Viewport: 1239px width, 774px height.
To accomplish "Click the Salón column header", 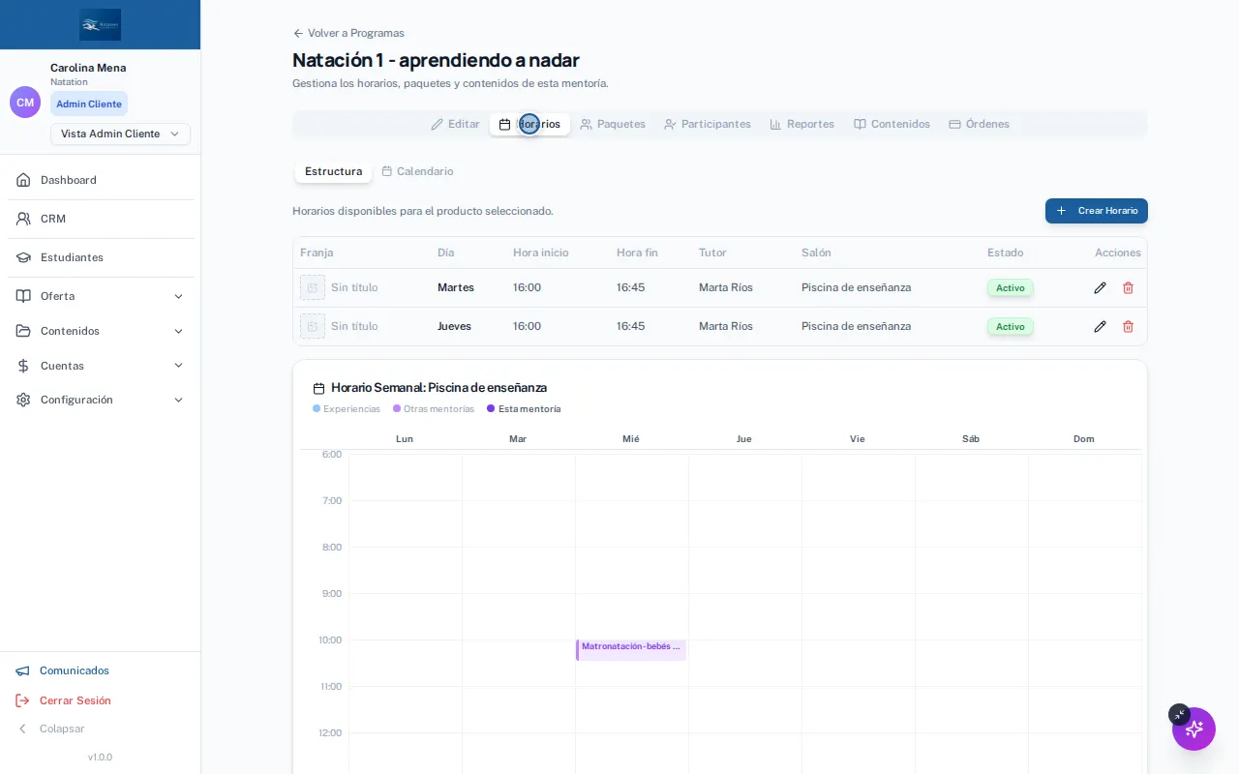I will (816, 253).
